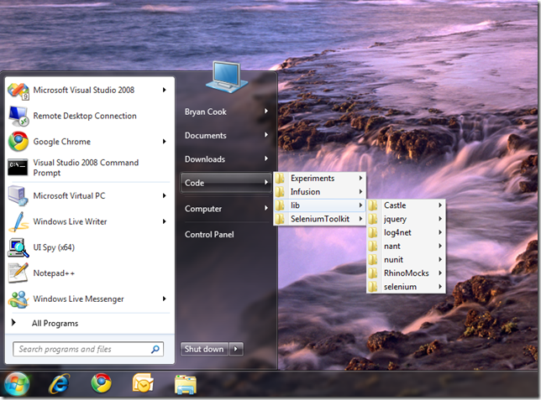This screenshot has width=541, height=400.
Task: Launch UI Spy (x64) icon
Action: (18, 247)
